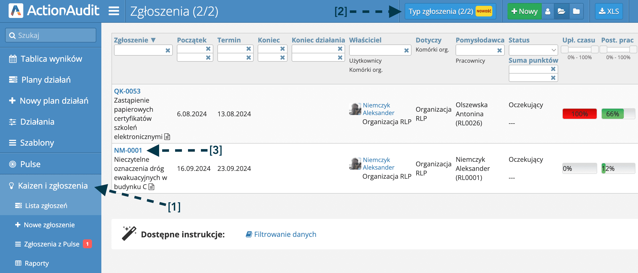Choose Użytkownicy under Właściciel filter
638x273 pixels.
pos(365,61)
